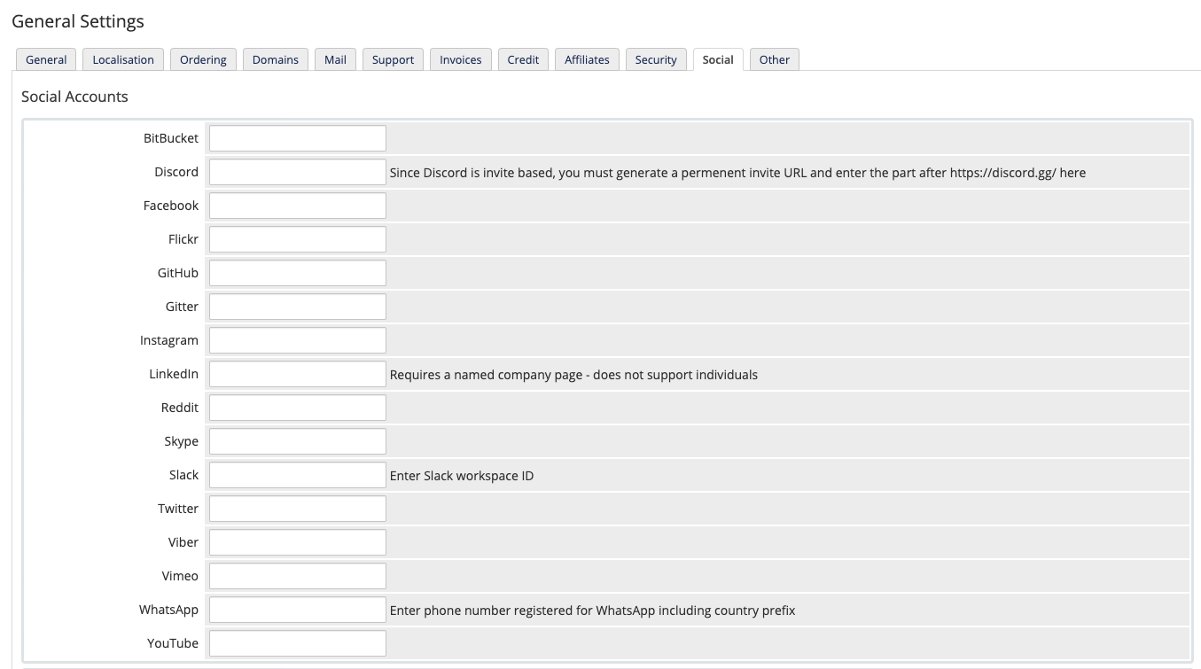Open the Other tab

tap(775, 59)
